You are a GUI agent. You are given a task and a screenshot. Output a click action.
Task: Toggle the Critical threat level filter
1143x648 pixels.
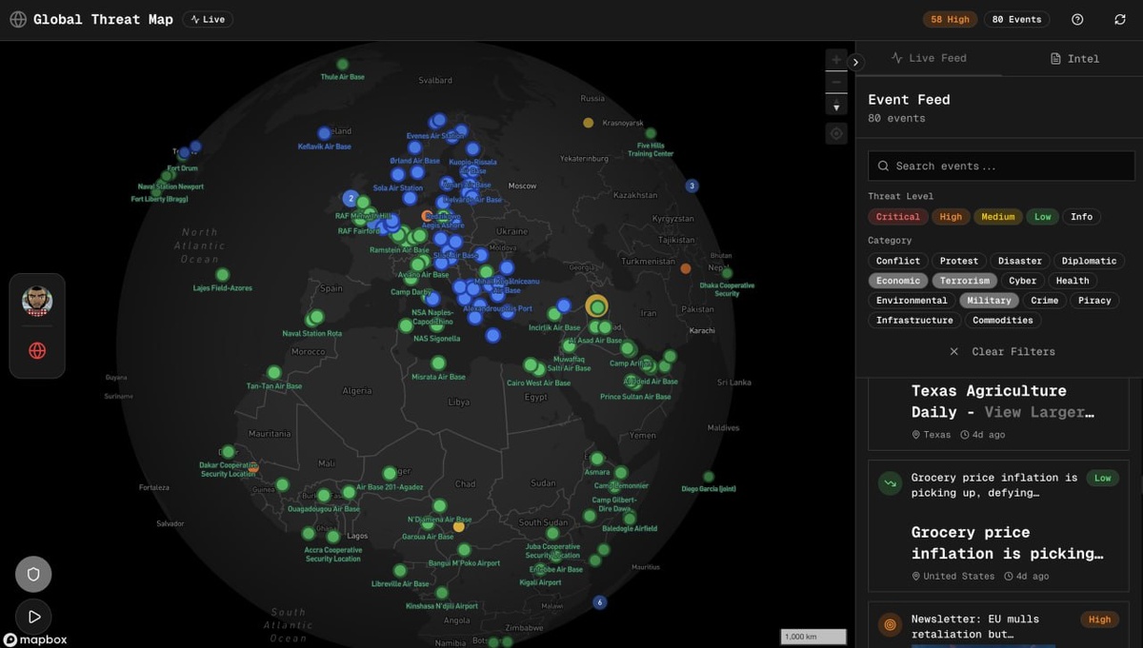tap(897, 217)
